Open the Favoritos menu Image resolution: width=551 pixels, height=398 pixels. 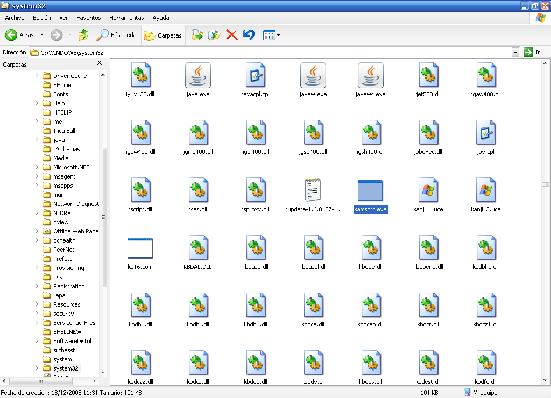coord(88,18)
